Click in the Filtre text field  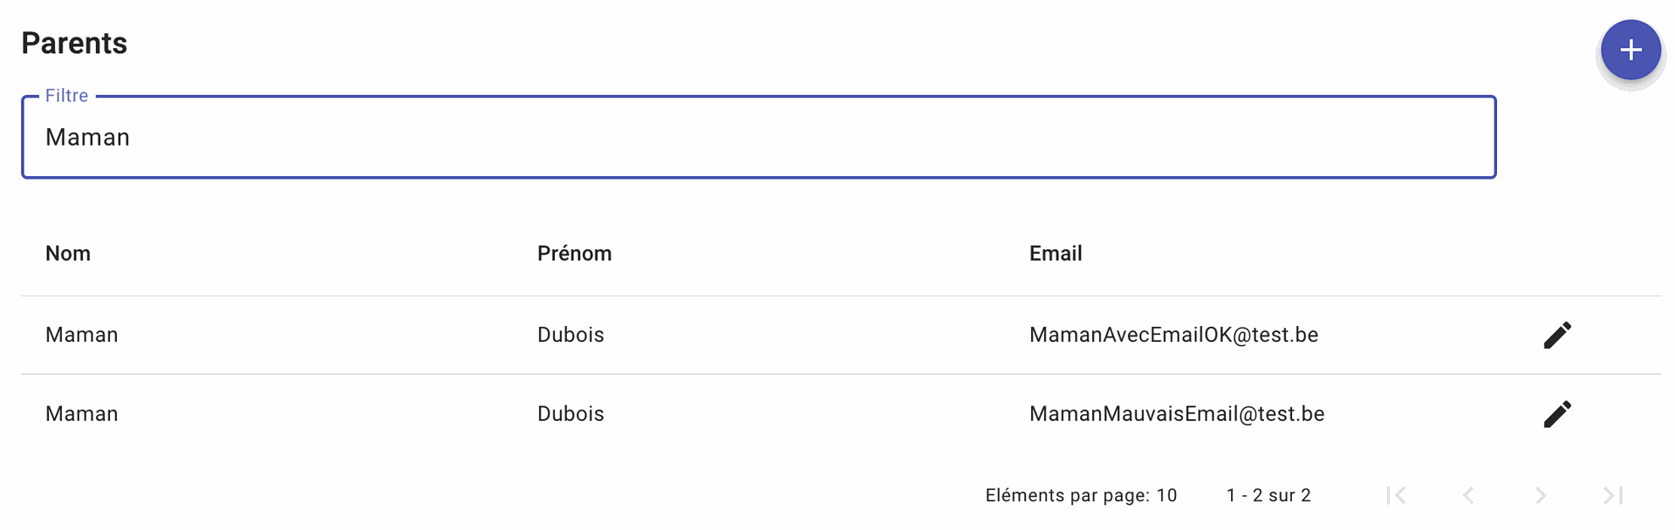757,138
